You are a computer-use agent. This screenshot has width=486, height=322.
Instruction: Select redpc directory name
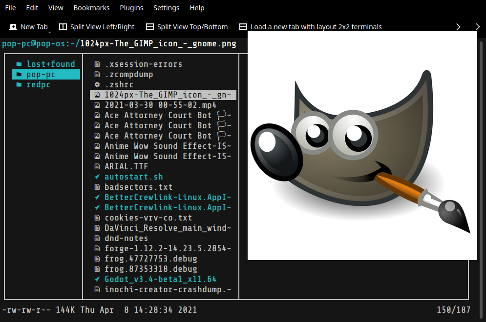point(39,84)
